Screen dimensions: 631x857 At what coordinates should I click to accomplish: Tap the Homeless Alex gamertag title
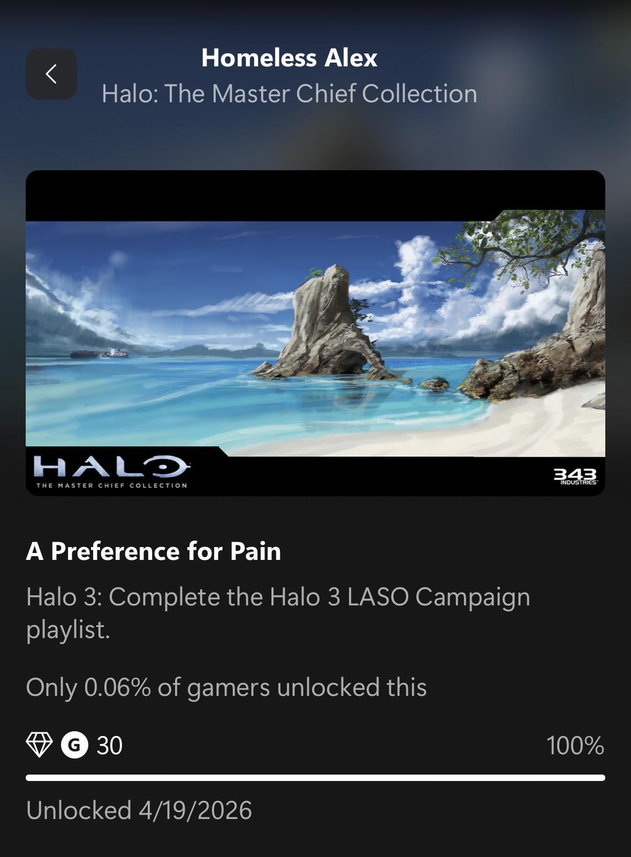point(289,58)
